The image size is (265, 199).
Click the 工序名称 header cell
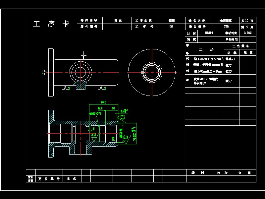(x=144, y=21)
